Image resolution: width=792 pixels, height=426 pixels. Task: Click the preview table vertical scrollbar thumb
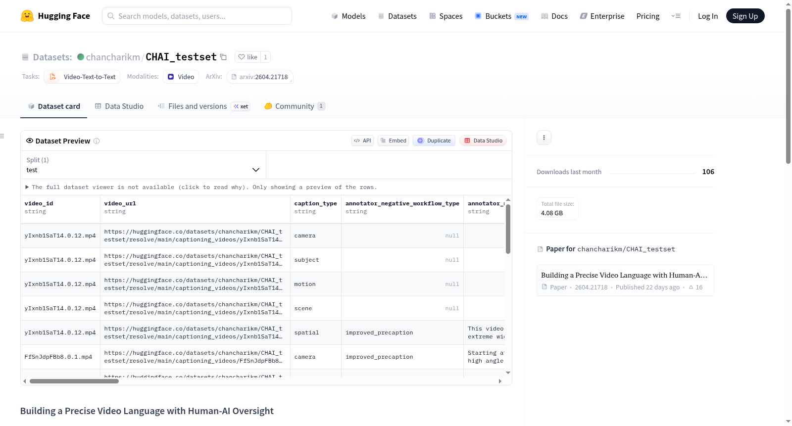click(508, 229)
